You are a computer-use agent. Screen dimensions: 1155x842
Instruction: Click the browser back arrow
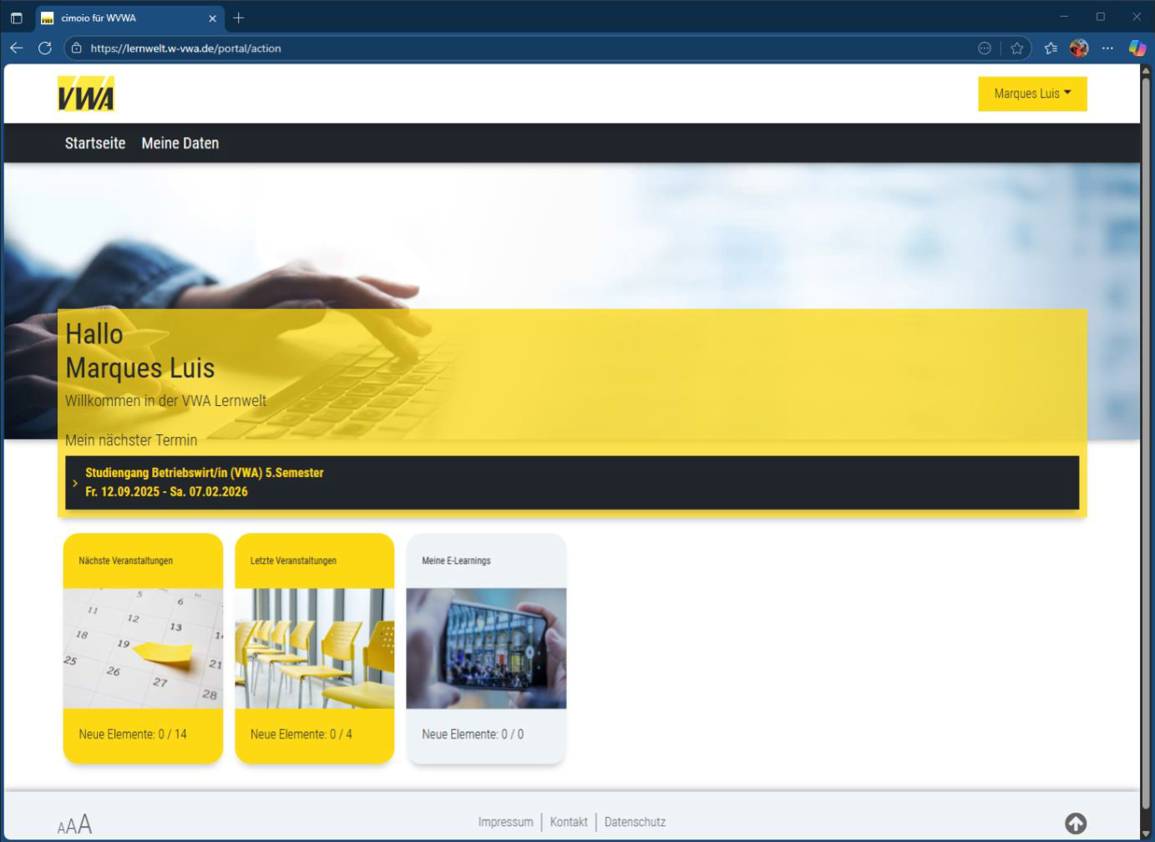click(x=17, y=48)
